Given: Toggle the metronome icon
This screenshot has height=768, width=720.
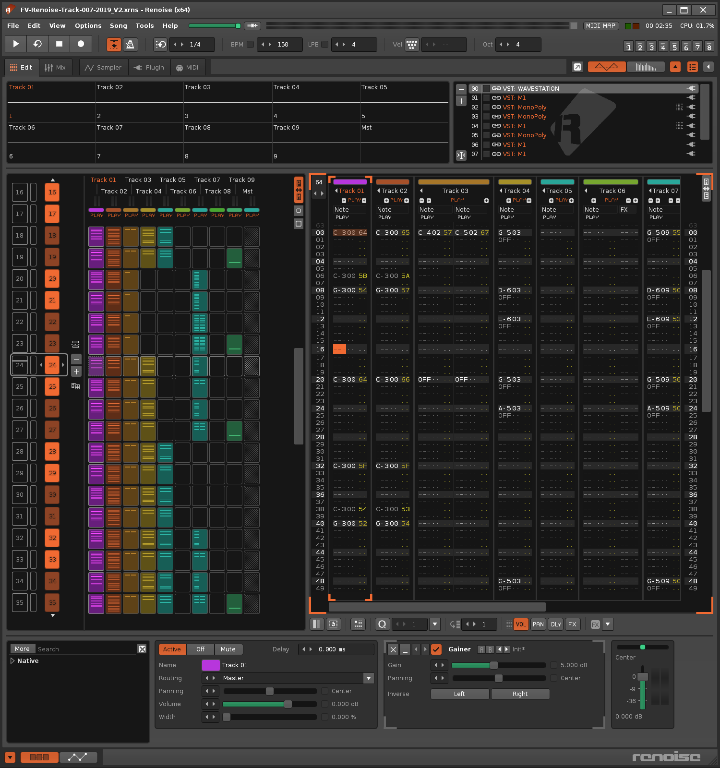Looking at the screenshot, I should tap(130, 44).
